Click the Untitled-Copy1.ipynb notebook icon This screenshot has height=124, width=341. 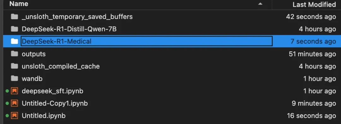14,103
